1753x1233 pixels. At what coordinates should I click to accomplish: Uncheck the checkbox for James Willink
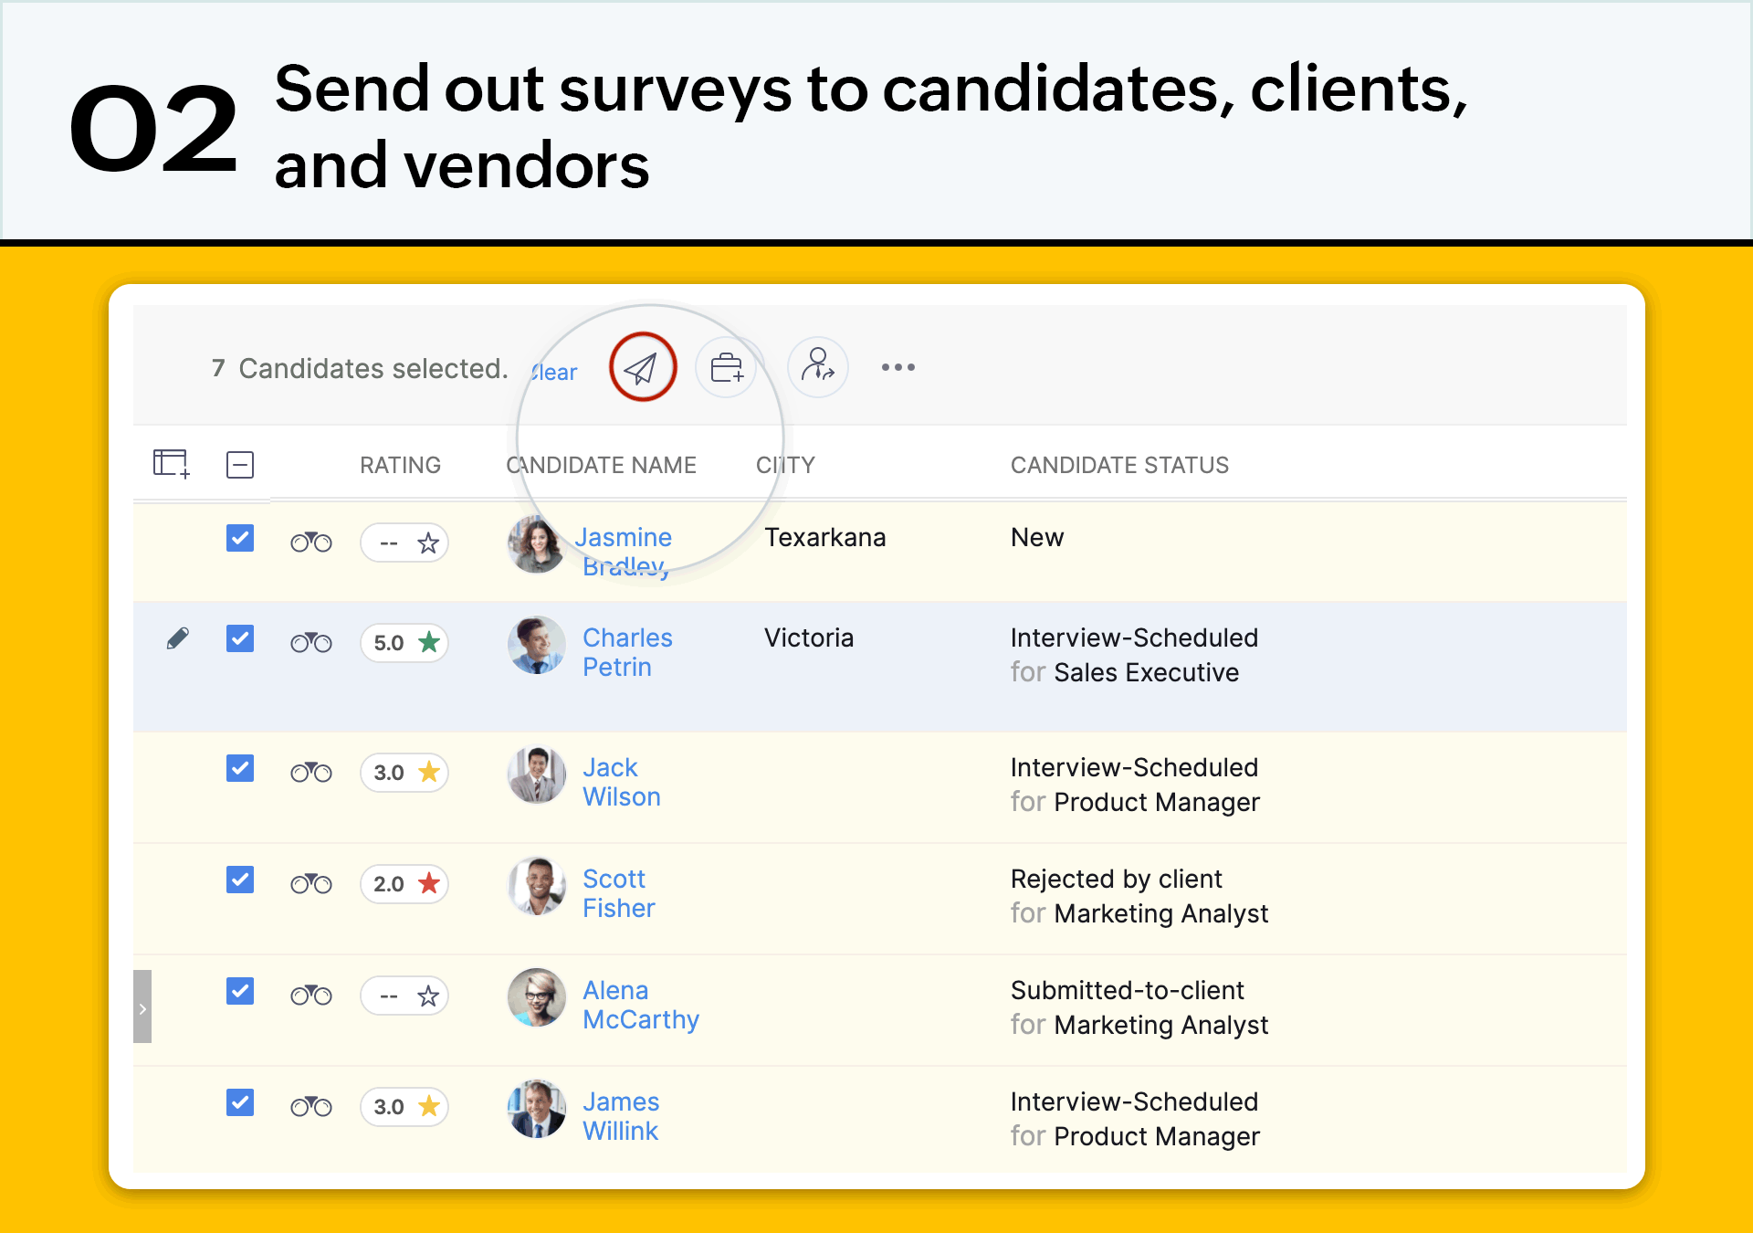[x=240, y=1103]
